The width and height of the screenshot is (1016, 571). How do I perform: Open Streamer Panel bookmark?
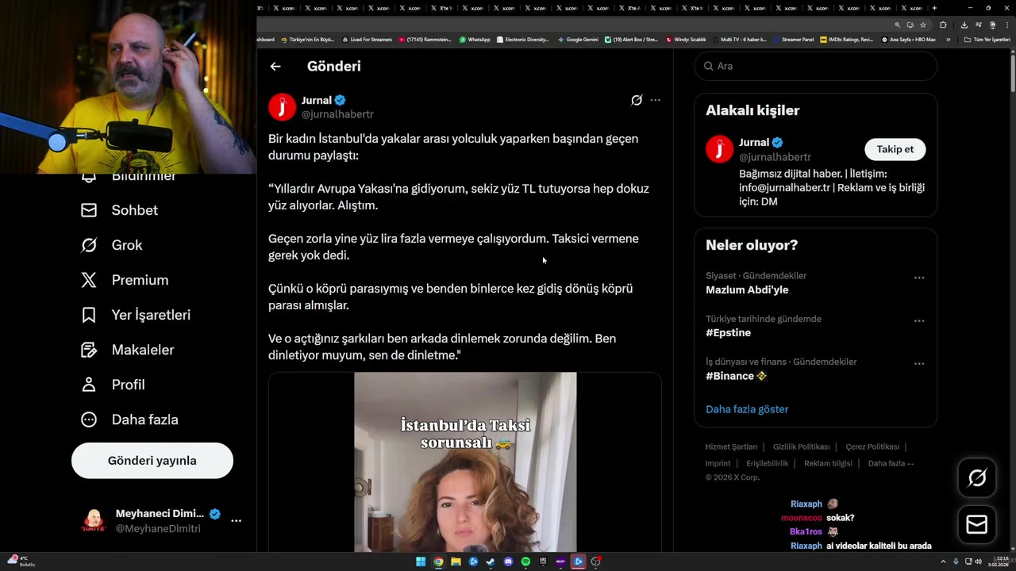(793, 40)
